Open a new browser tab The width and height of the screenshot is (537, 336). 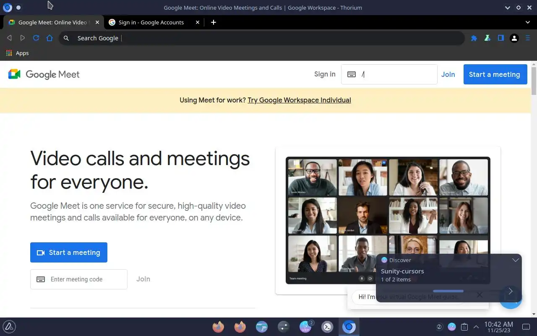tap(214, 22)
